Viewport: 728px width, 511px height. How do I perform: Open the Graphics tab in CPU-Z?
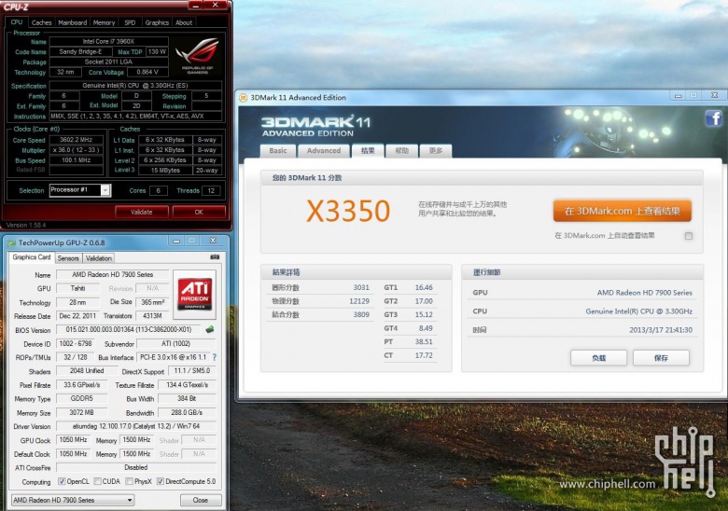pyautogui.click(x=157, y=22)
